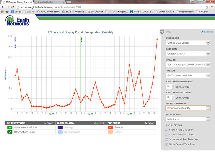Click the final forecast data point peak
The width and height of the screenshot is (215, 165).
click(157, 39)
